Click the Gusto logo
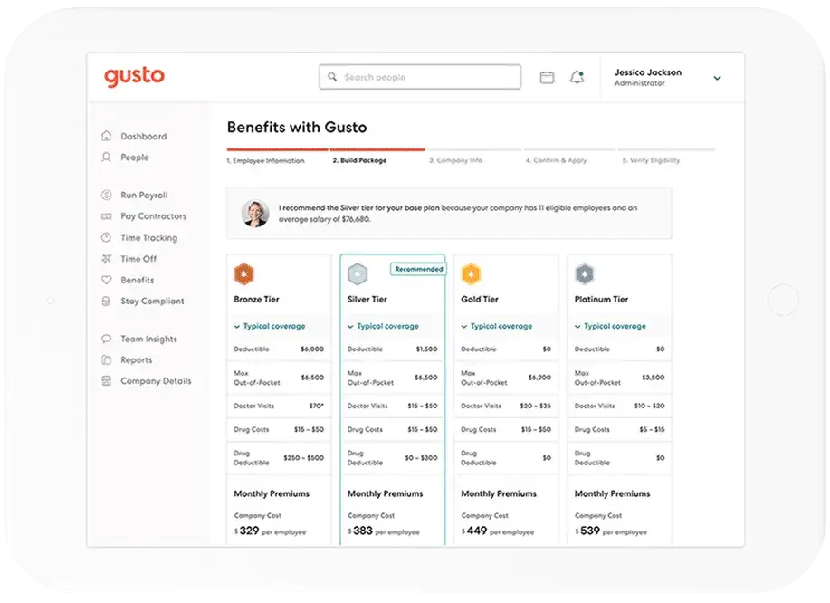Screen dimensions: 830x603 [135, 77]
